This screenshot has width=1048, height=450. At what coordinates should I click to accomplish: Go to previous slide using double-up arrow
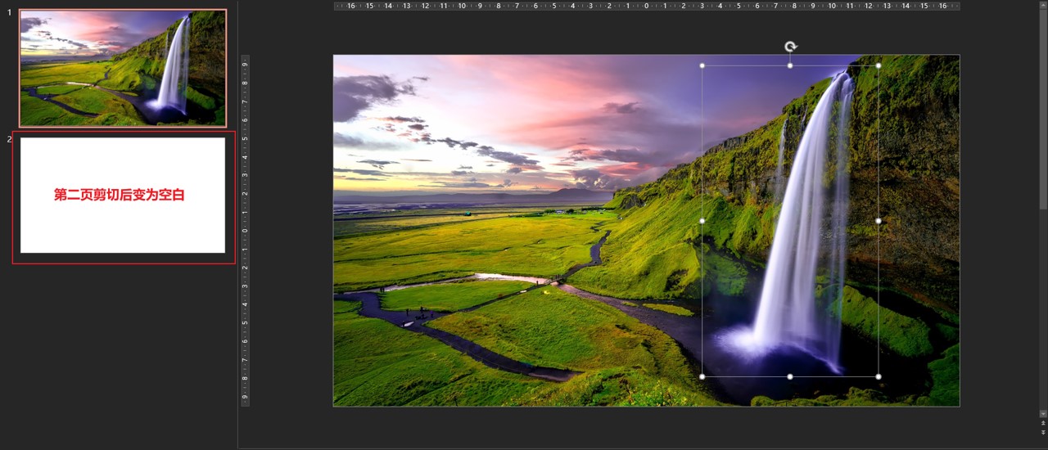click(1043, 423)
